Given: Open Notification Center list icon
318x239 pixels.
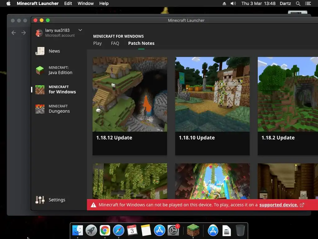Looking at the screenshot, I should coord(308,3).
